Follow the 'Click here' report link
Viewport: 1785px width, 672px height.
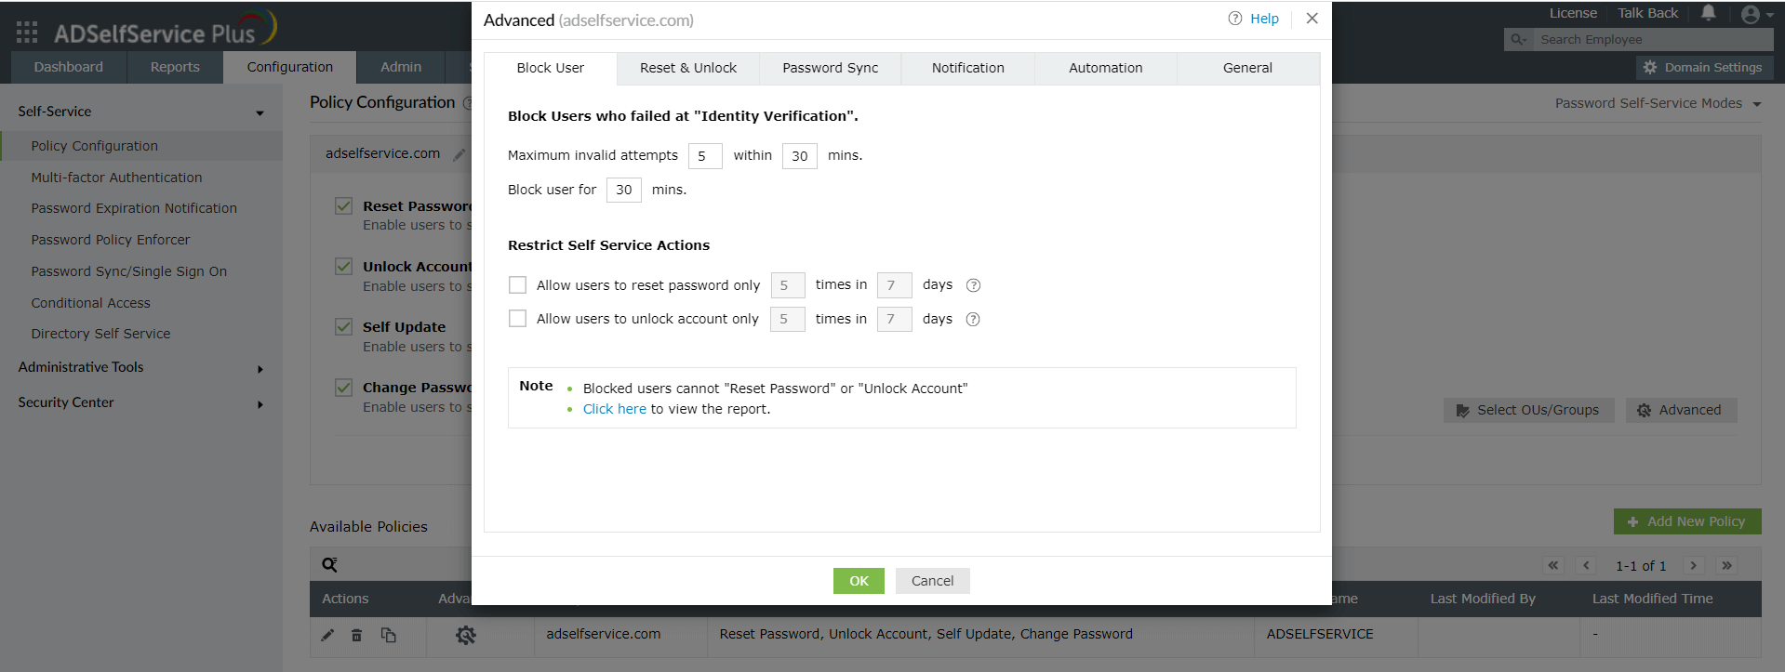coord(614,409)
